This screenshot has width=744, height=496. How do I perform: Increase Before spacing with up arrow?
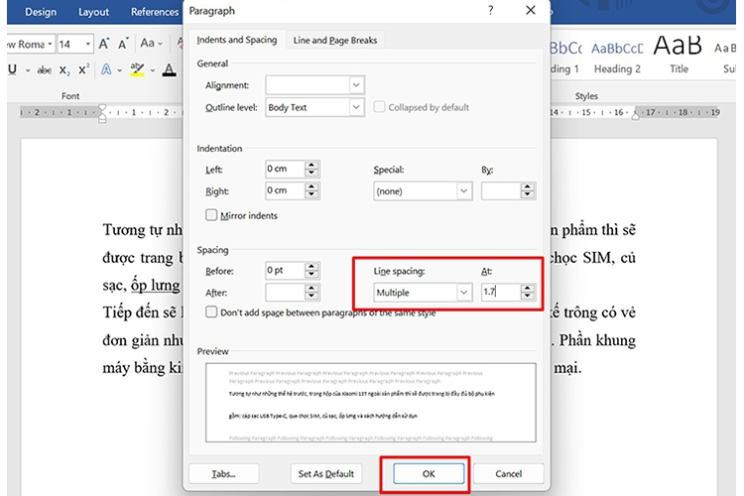(x=311, y=266)
